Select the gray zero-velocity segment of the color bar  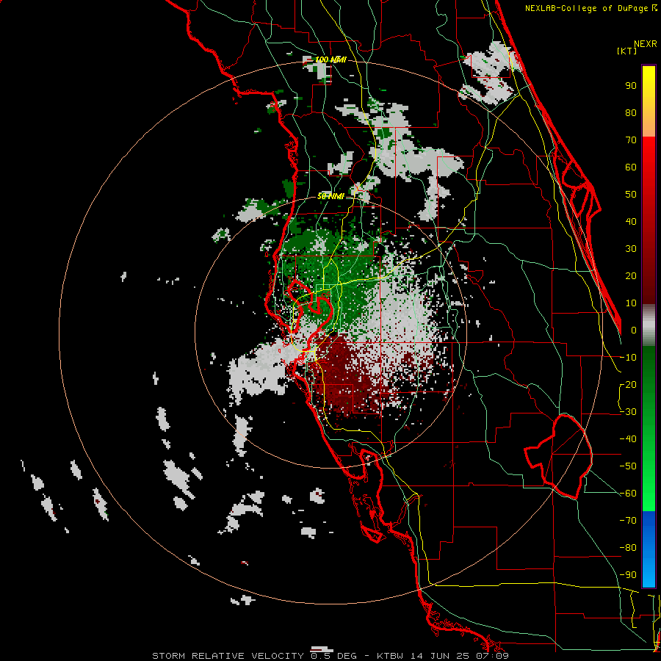[649, 325]
